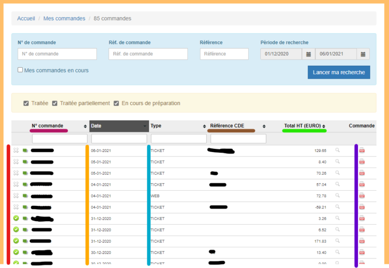
Task: Open the 'Mes commandes' breadcrumb link
Action: pyautogui.click(x=64, y=19)
